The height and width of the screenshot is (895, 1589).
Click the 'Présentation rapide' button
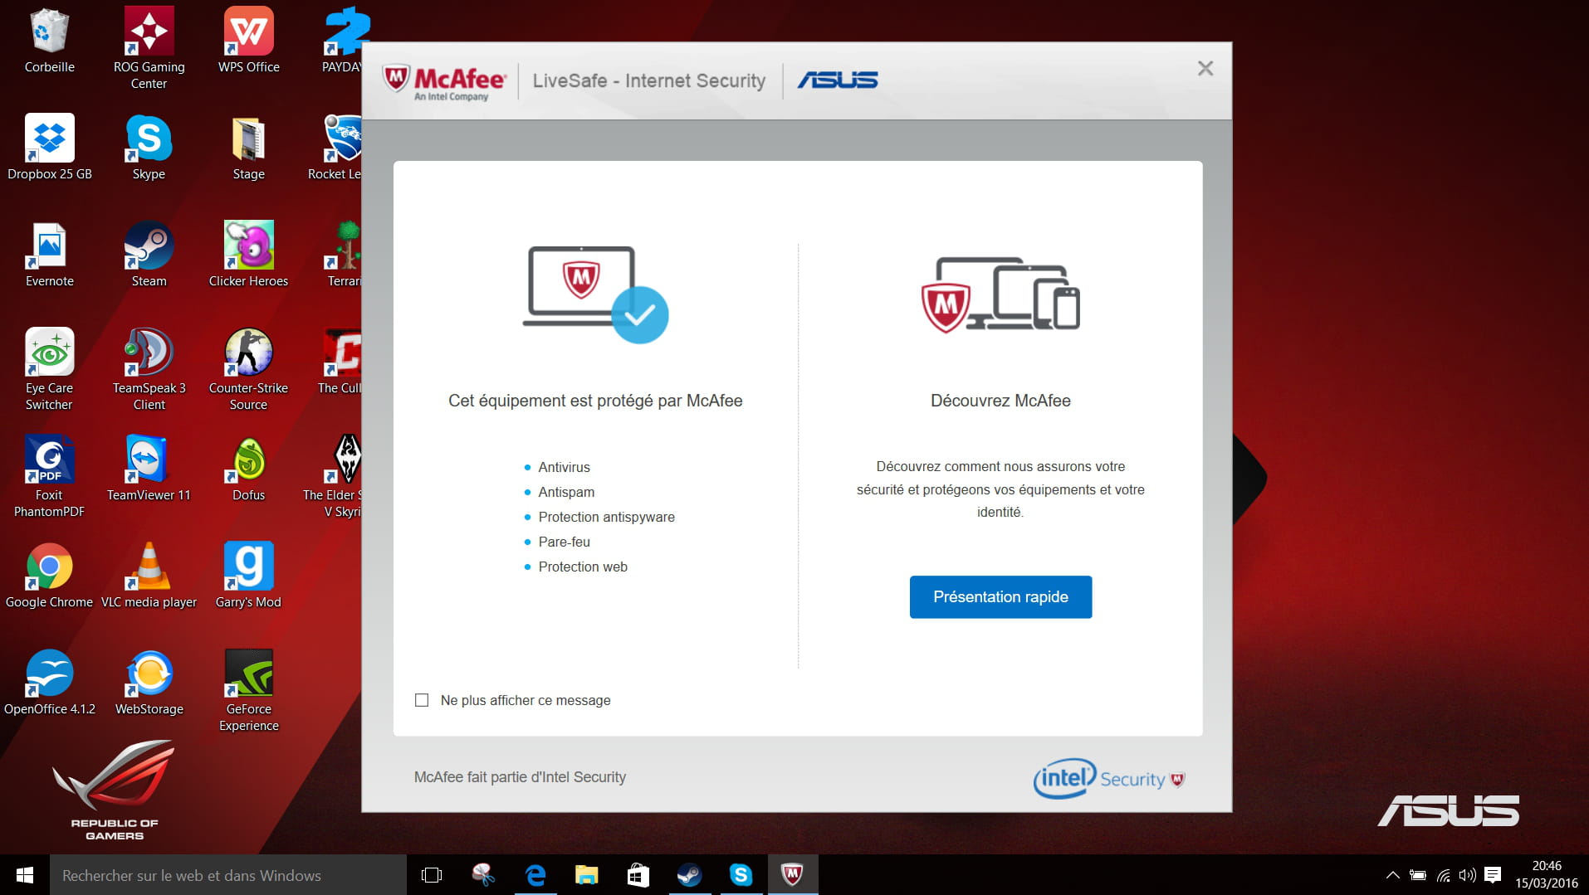click(x=1000, y=596)
